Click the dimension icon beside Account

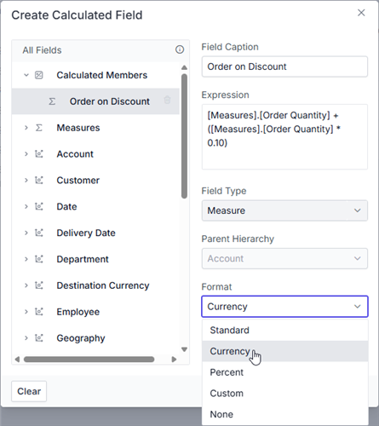click(39, 154)
